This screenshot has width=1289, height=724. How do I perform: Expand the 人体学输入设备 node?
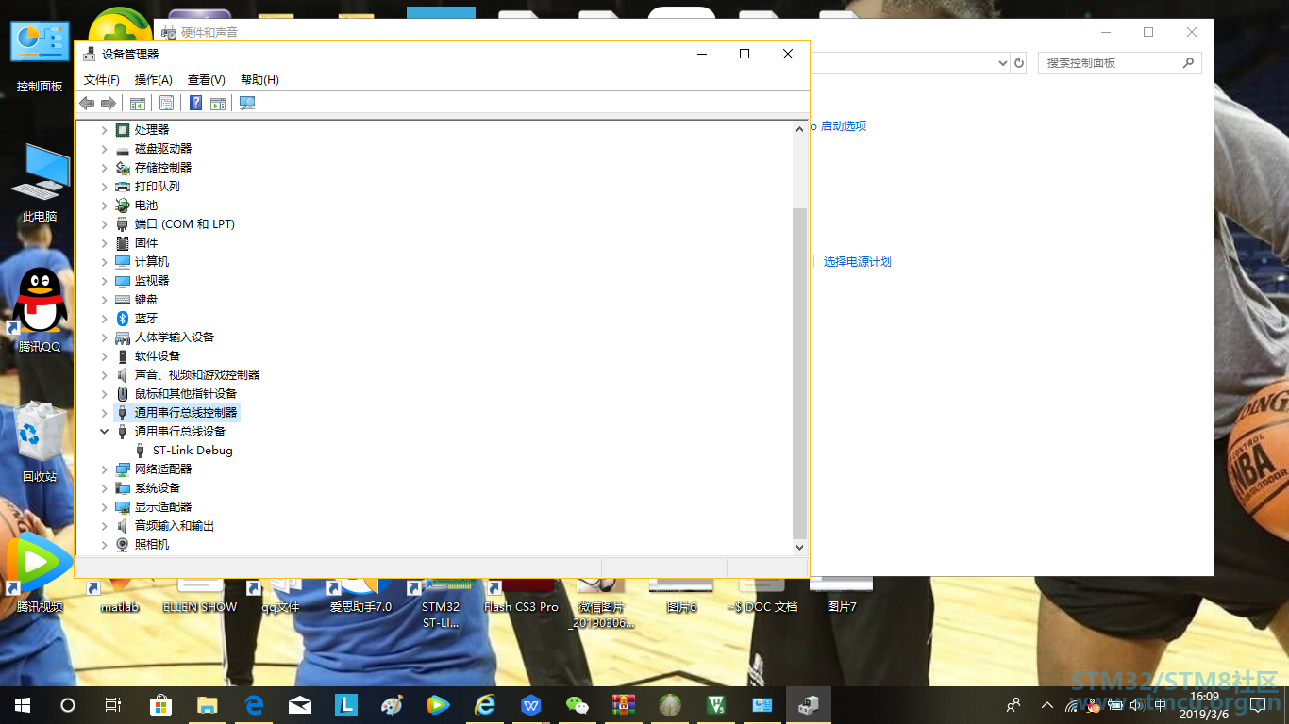105,337
